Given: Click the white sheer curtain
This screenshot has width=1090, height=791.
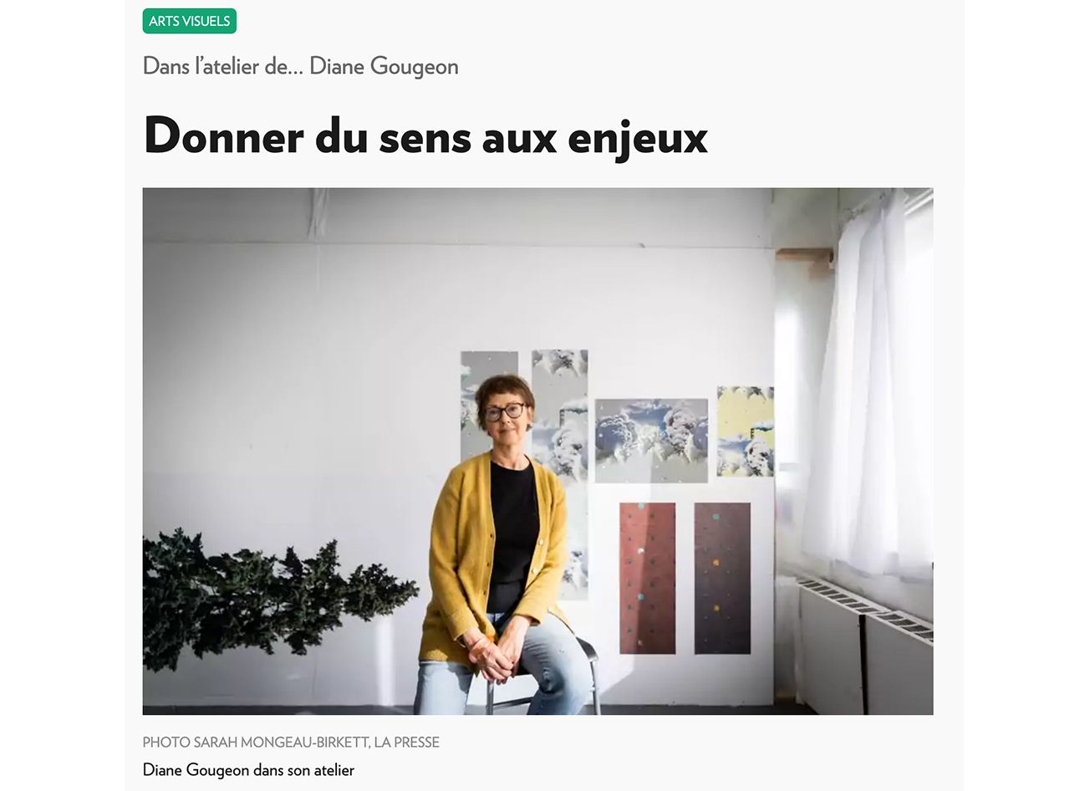Looking at the screenshot, I should click(x=865, y=385).
